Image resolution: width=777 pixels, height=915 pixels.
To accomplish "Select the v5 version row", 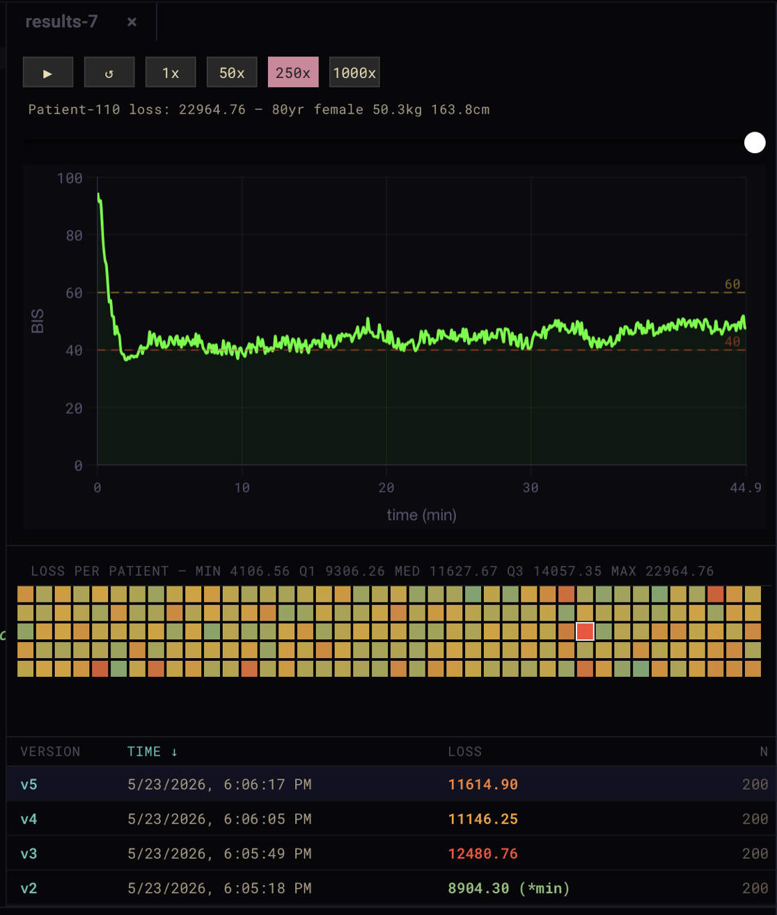I will click(x=392, y=784).
